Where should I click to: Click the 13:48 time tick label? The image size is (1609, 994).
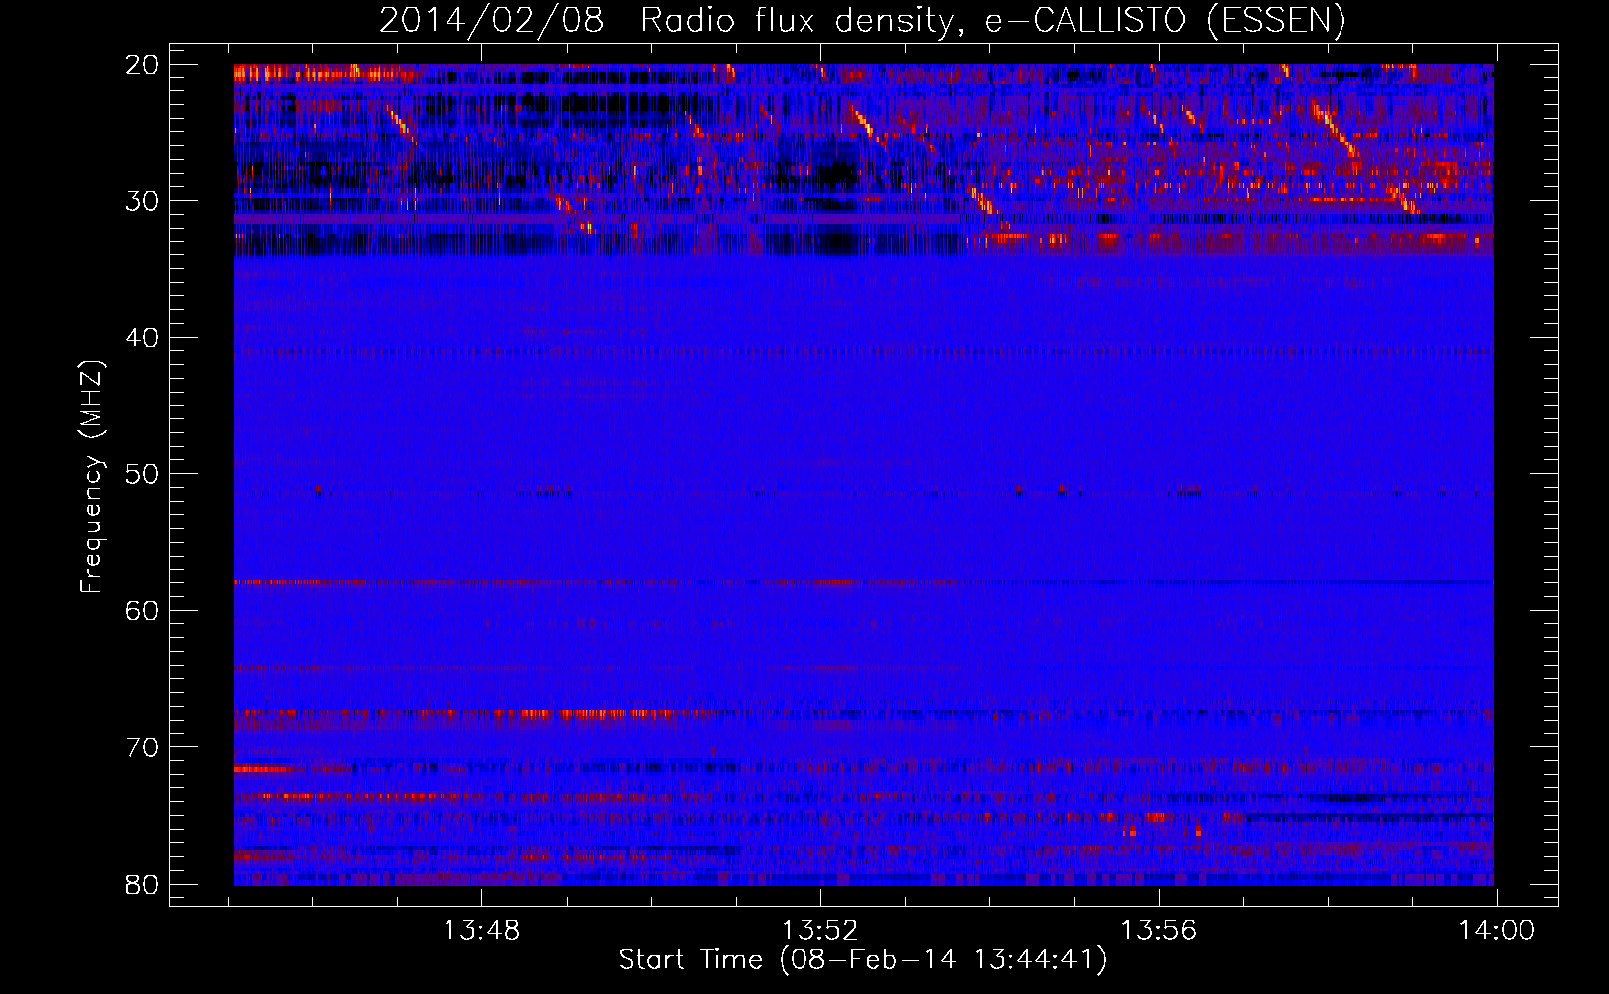[x=482, y=931]
